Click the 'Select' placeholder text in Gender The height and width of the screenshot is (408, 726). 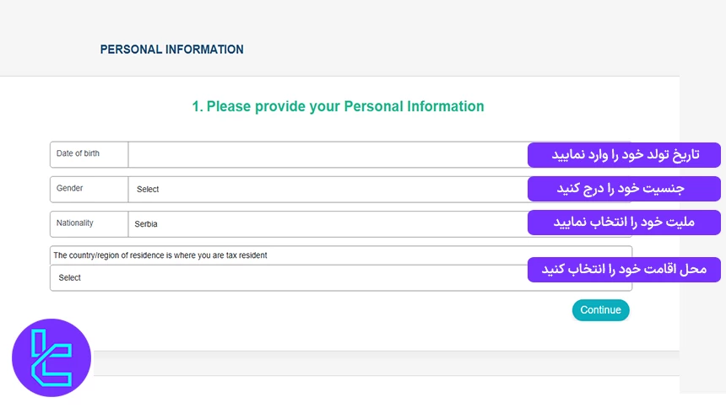[x=148, y=190]
